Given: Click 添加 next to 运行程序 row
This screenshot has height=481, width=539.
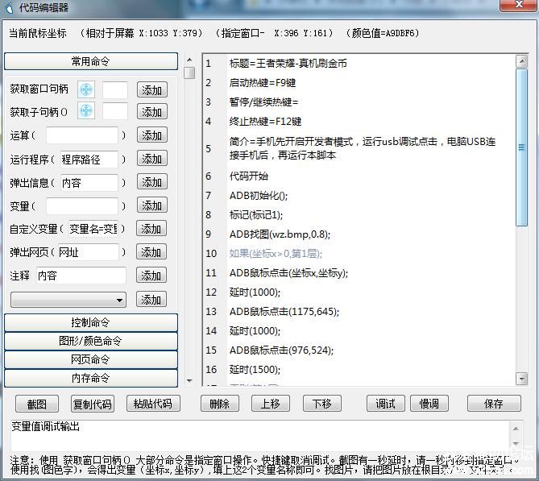Looking at the screenshot, I should coord(151,160).
